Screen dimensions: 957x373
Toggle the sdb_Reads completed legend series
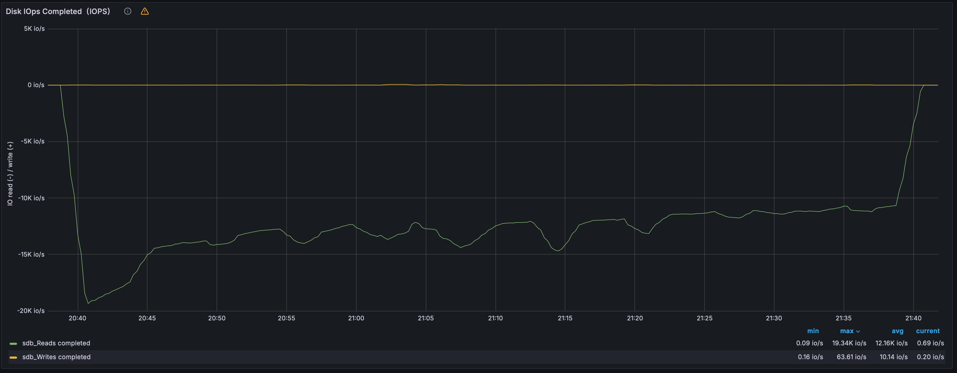[x=56, y=343]
